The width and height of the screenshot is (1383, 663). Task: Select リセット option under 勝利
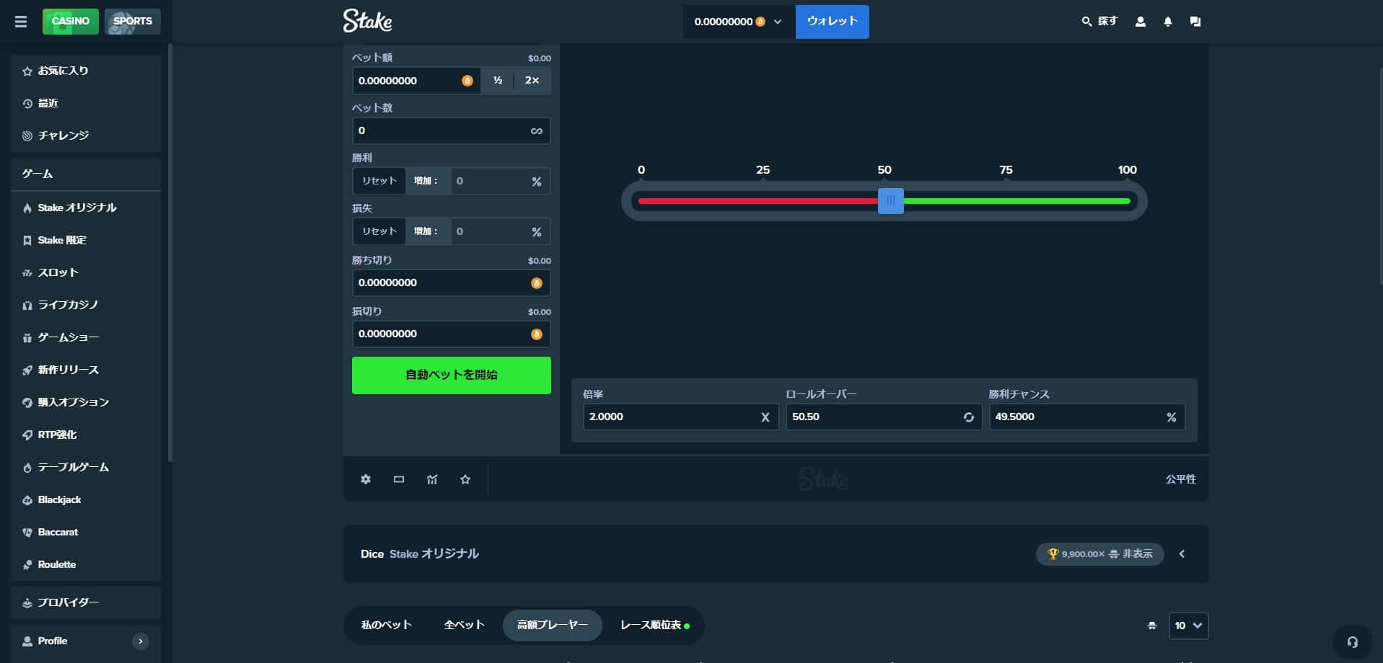point(379,181)
